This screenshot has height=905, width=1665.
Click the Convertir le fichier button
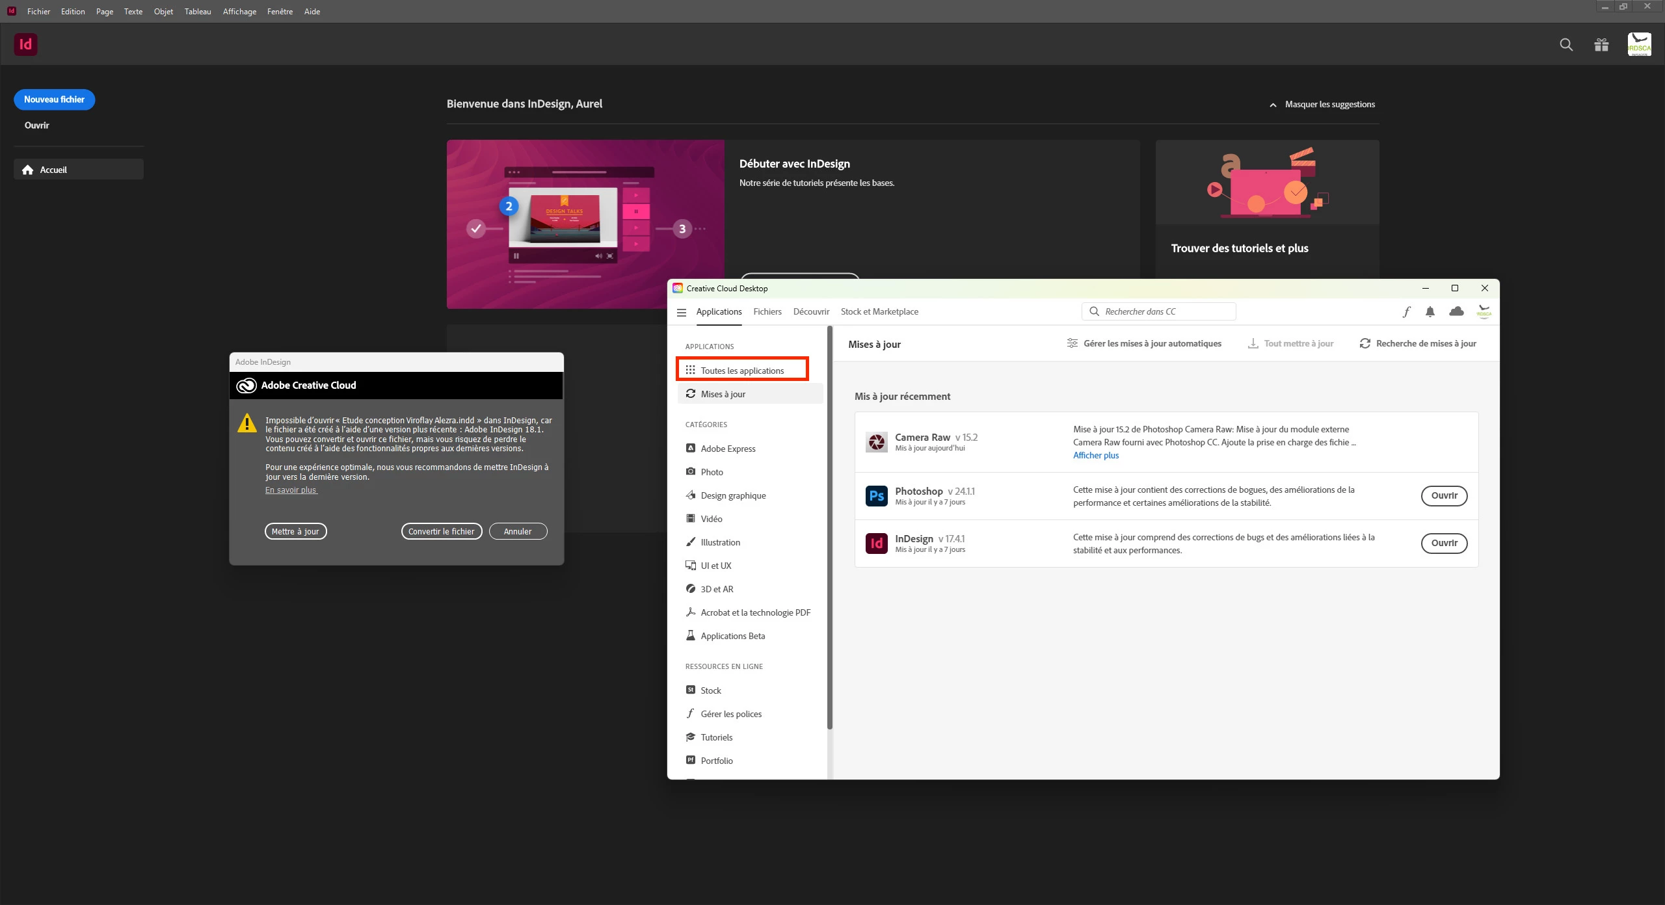[x=441, y=531]
